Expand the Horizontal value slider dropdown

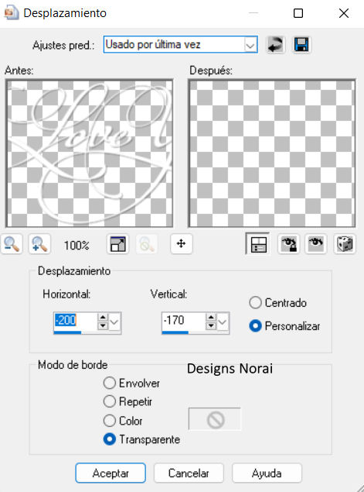coord(114,322)
